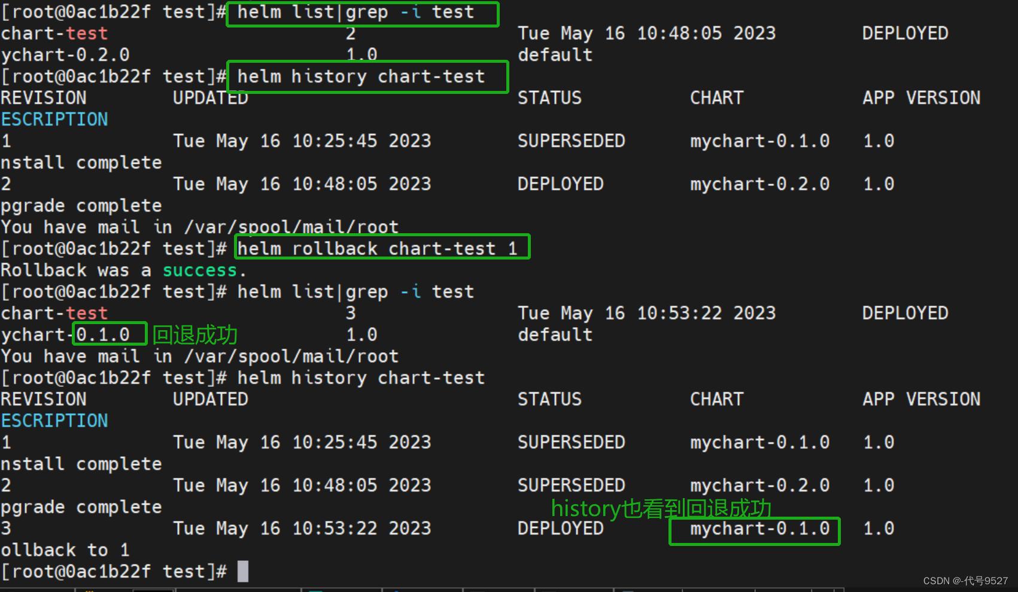Click the STATUS header of the three-revision history table
The image size is (1018, 592).
549,399
